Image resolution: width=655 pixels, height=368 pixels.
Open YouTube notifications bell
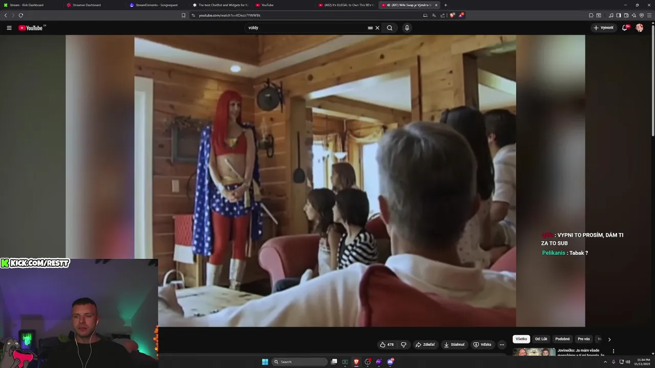click(x=625, y=28)
